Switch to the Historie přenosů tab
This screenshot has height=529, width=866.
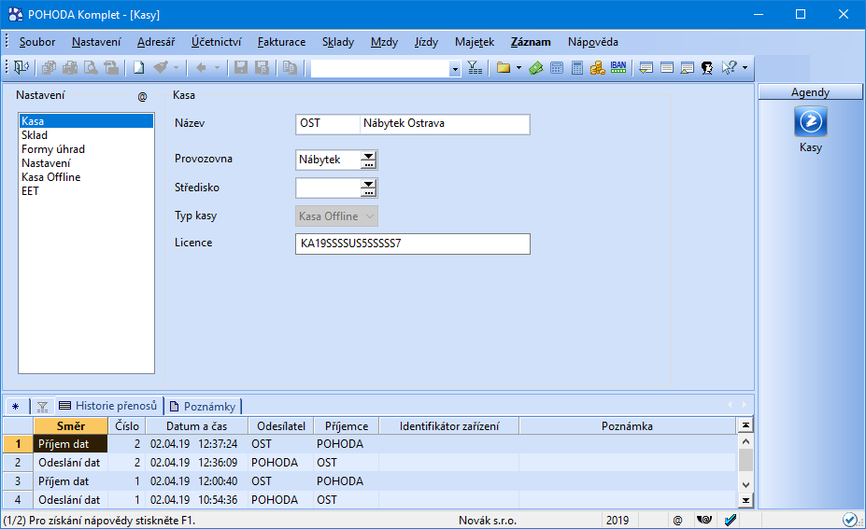click(x=108, y=406)
